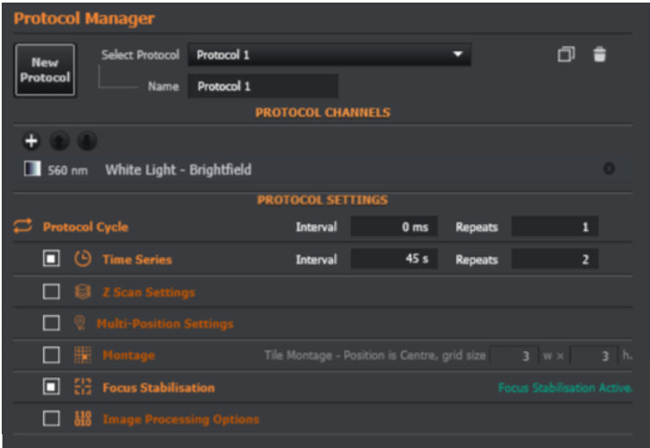Edit the protocol Name text field

click(262, 86)
